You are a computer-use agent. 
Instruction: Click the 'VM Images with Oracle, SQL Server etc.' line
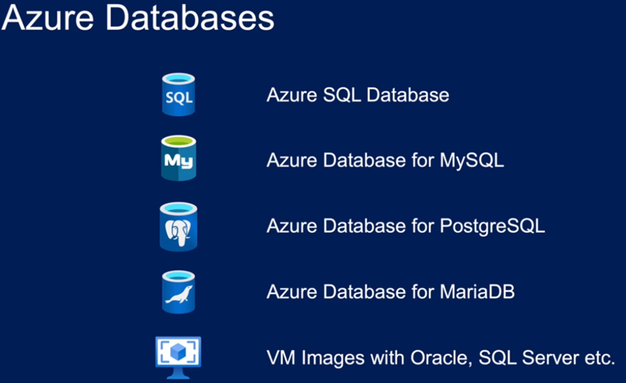point(440,357)
